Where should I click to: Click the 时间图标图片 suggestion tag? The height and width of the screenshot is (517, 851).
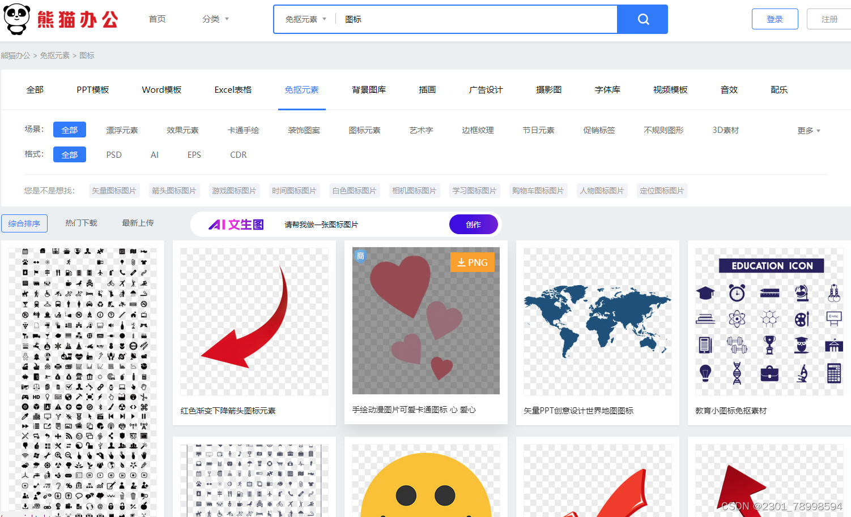(x=294, y=191)
